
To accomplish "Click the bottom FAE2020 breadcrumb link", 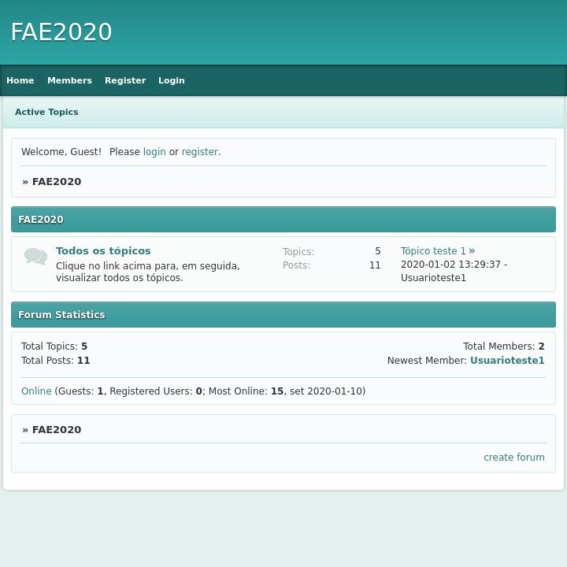I will (x=57, y=430).
